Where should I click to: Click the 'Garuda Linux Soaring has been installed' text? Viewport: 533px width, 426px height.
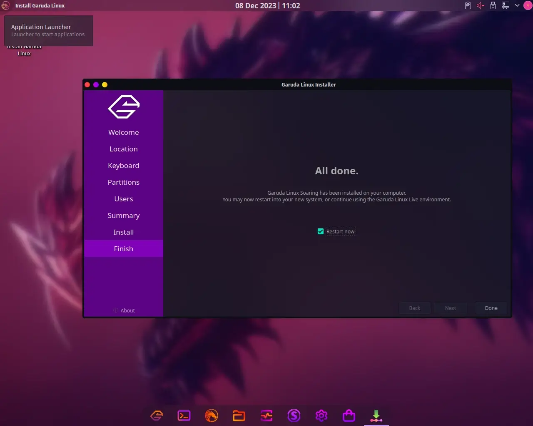pos(336,193)
